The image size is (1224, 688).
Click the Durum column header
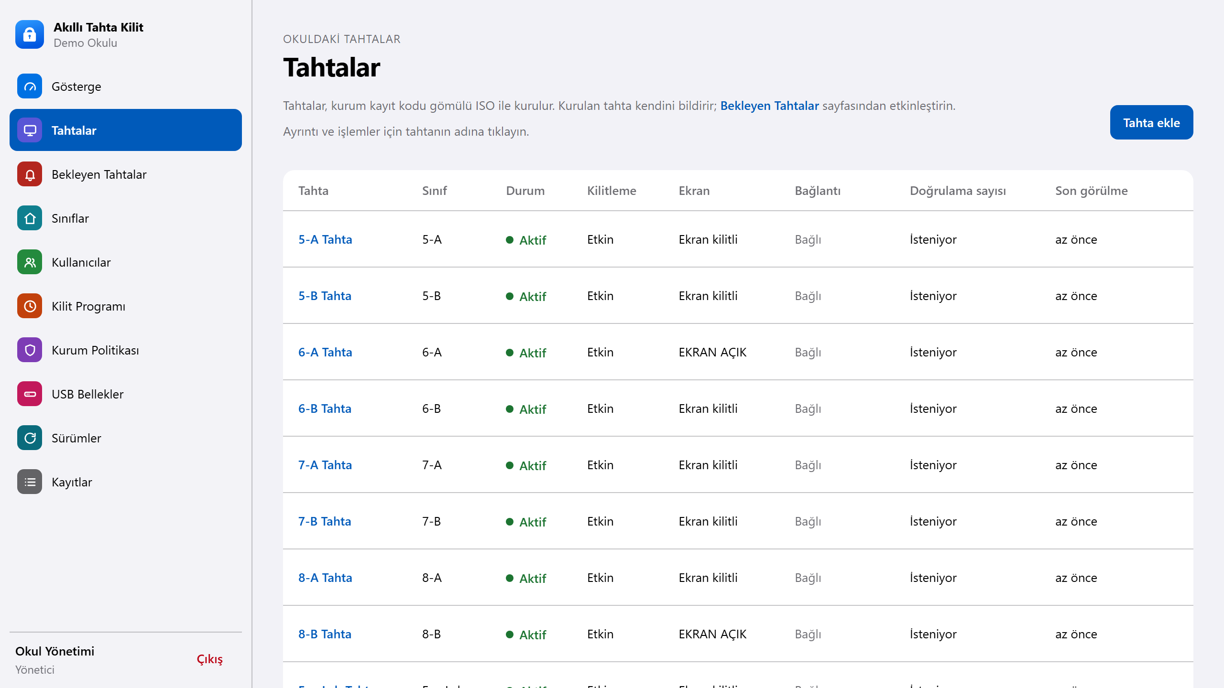click(x=525, y=191)
